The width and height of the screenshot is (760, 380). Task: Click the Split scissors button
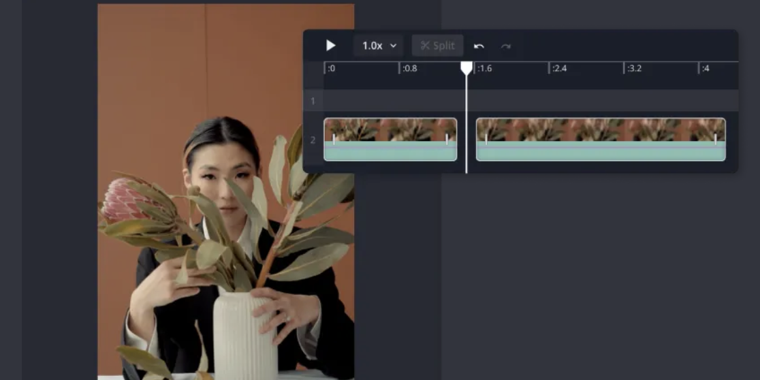(x=437, y=46)
